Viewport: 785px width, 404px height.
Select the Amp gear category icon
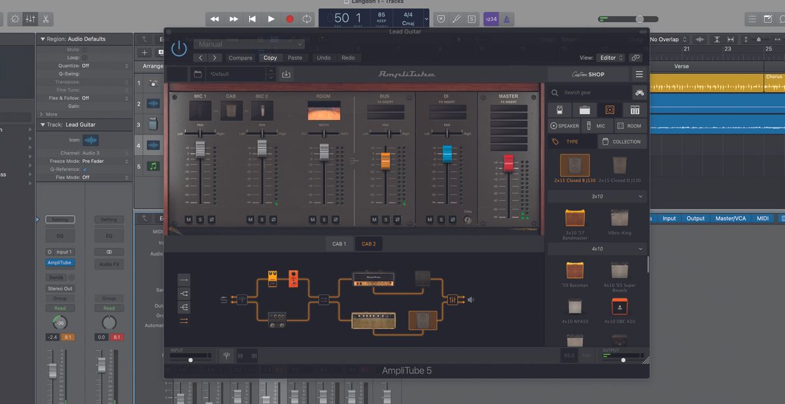click(x=584, y=110)
